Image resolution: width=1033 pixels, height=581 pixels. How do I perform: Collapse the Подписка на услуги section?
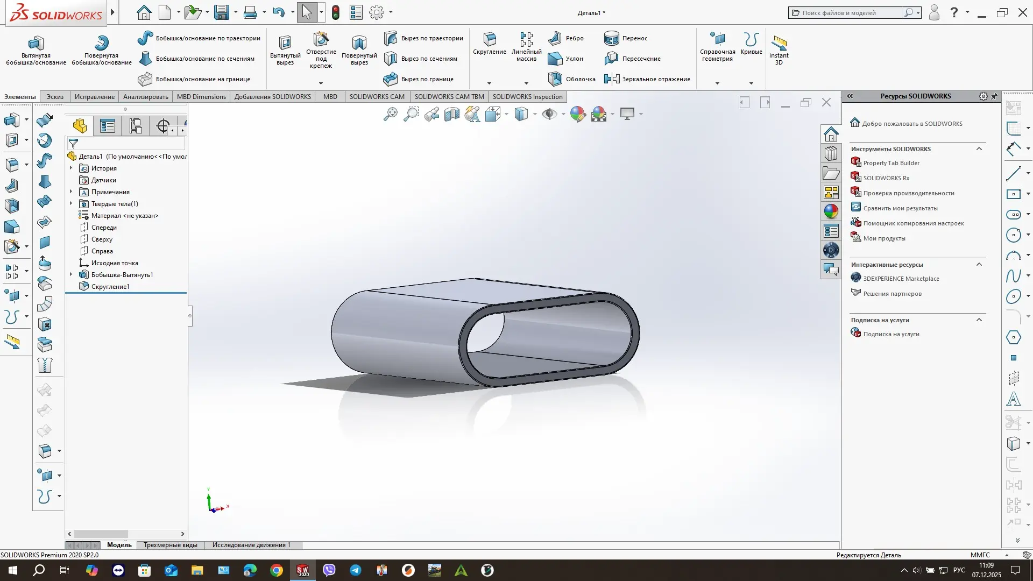tap(979, 320)
